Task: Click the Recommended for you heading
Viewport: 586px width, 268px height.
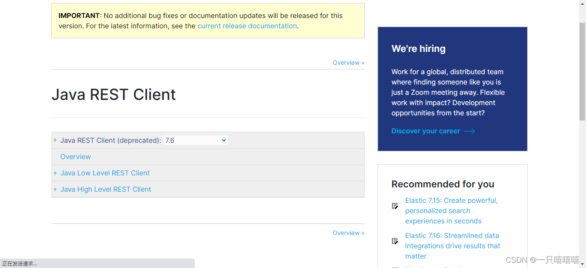Action: [x=443, y=184]
